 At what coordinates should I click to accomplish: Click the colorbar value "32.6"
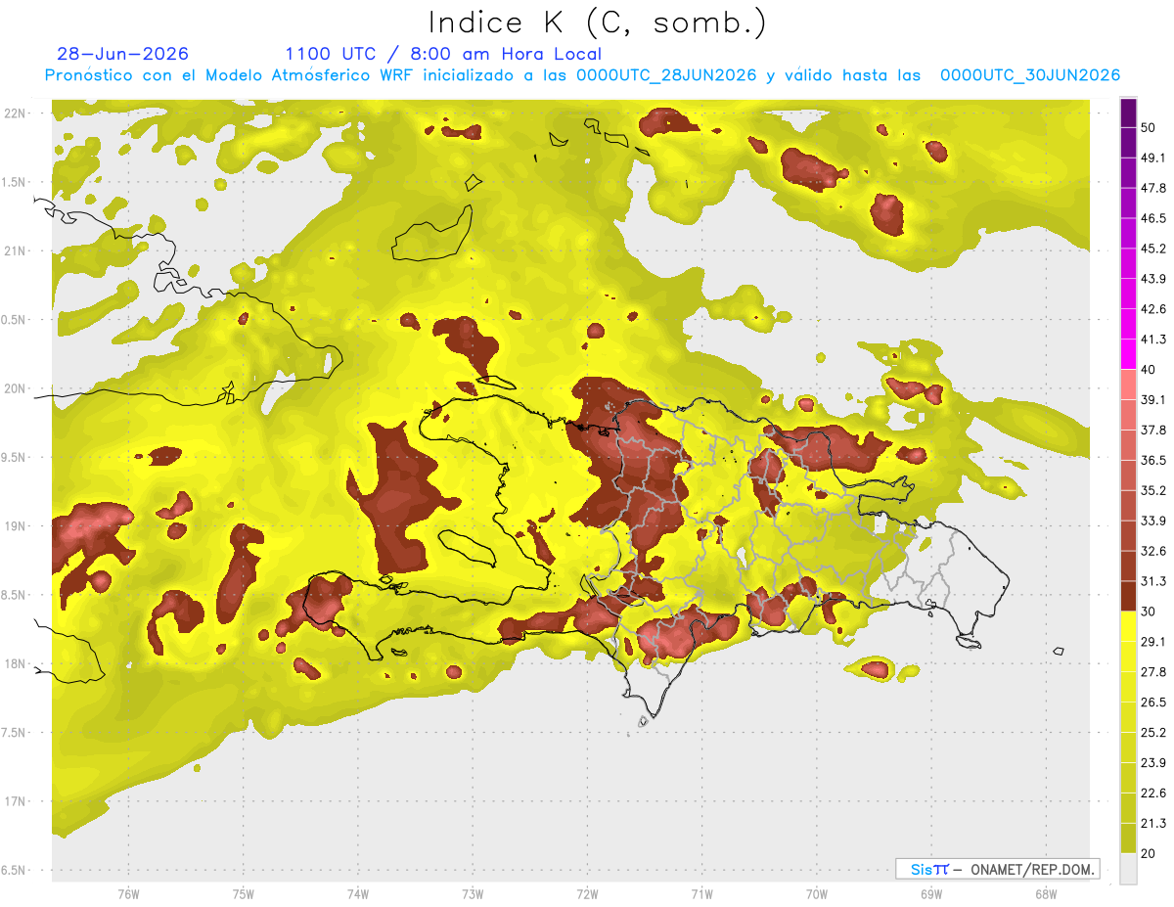click(x=1153, y=551)
